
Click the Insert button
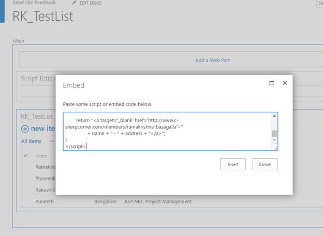pyautogui.click(x=233, y=165)
